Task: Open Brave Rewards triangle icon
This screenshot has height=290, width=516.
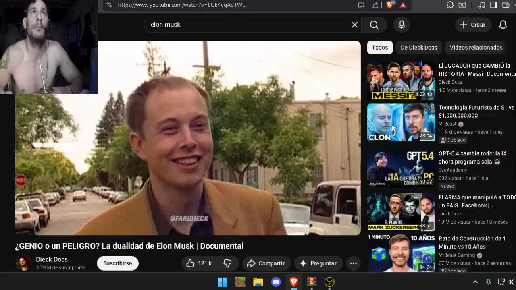Action: tap(403, 5)
